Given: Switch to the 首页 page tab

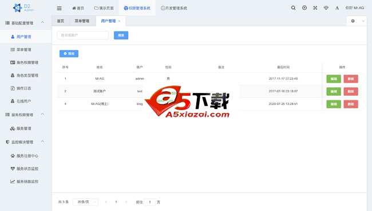Looking at the screenshot, I should (x=61, y=21).
